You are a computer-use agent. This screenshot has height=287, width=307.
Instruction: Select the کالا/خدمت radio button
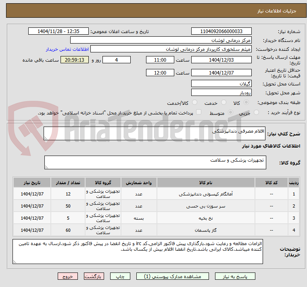(194, 102)
